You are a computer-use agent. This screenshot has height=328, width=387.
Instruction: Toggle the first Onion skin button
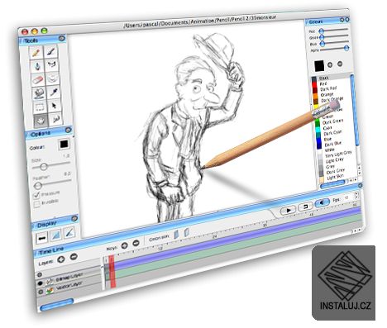tap(176, 235)
